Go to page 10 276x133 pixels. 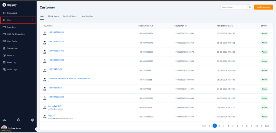[x=257, y=126]
